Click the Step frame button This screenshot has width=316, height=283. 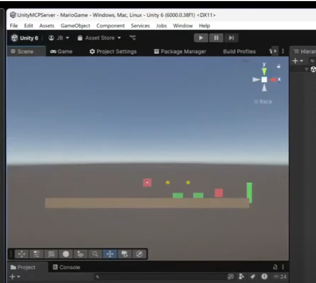[x=231, y=38]
